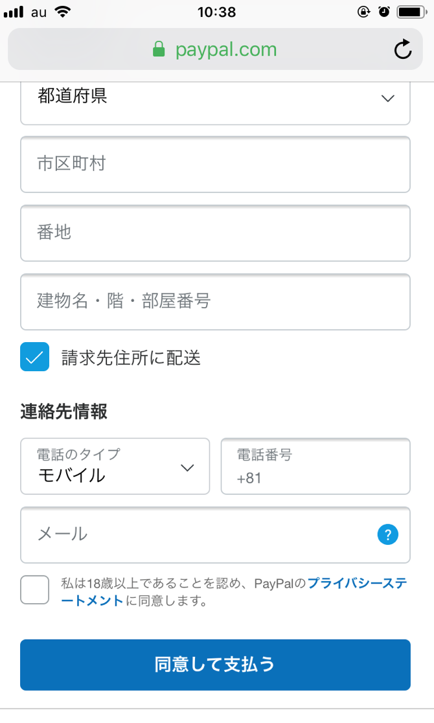Check the 18歳以上 agreement checkbox
The image size is (434, 723).
coord(34,590)
